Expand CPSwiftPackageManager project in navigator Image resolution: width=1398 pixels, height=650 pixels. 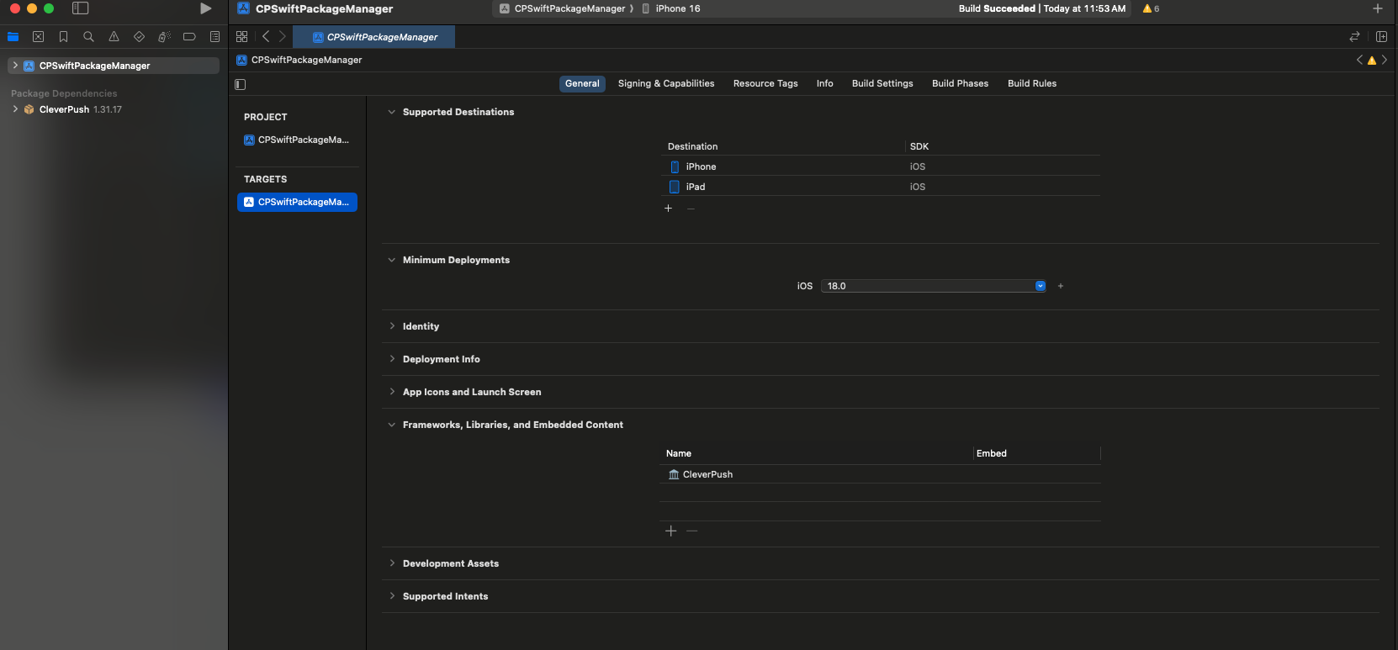(x=15, y=66)
